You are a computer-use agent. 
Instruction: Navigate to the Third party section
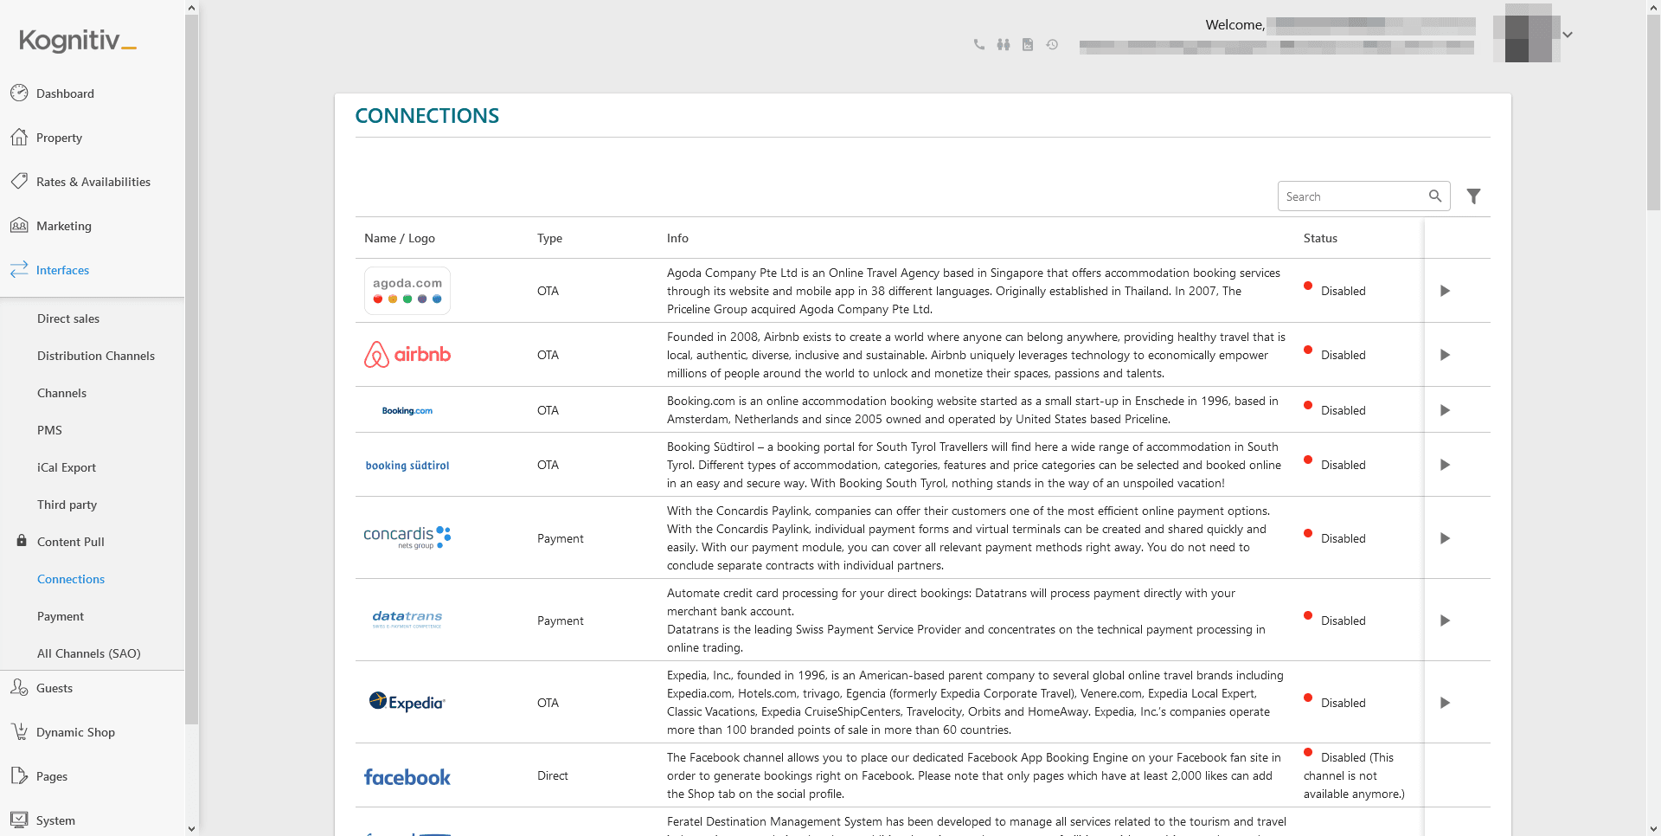[x=67, y=504]
